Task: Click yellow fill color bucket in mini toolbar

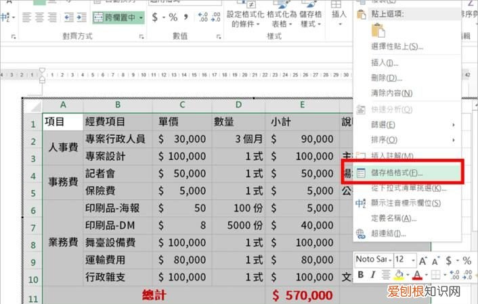Action: coord(399,275)
